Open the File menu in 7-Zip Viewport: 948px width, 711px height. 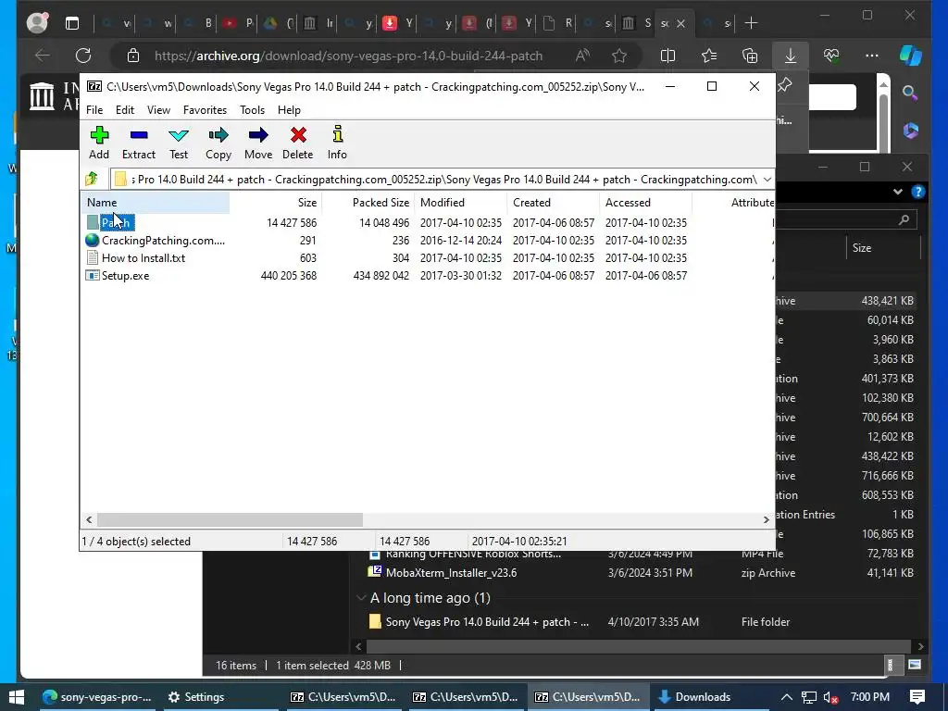click(x=94, y=110)
